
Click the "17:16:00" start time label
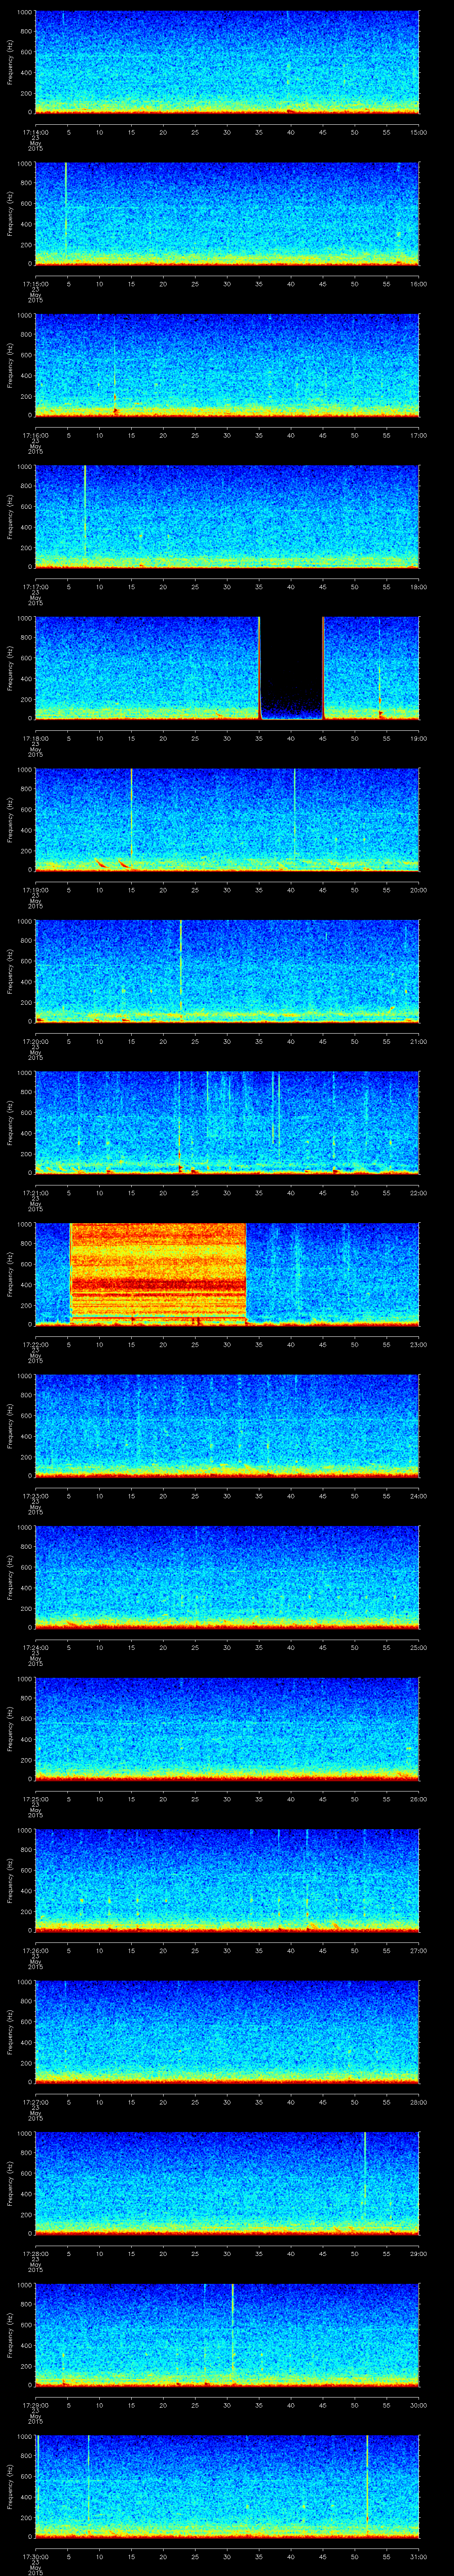(x=35, y=435)
